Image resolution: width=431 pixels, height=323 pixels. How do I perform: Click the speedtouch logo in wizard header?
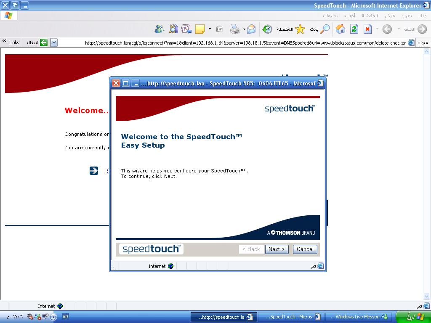pyautogui.click(x=290, y=109)
